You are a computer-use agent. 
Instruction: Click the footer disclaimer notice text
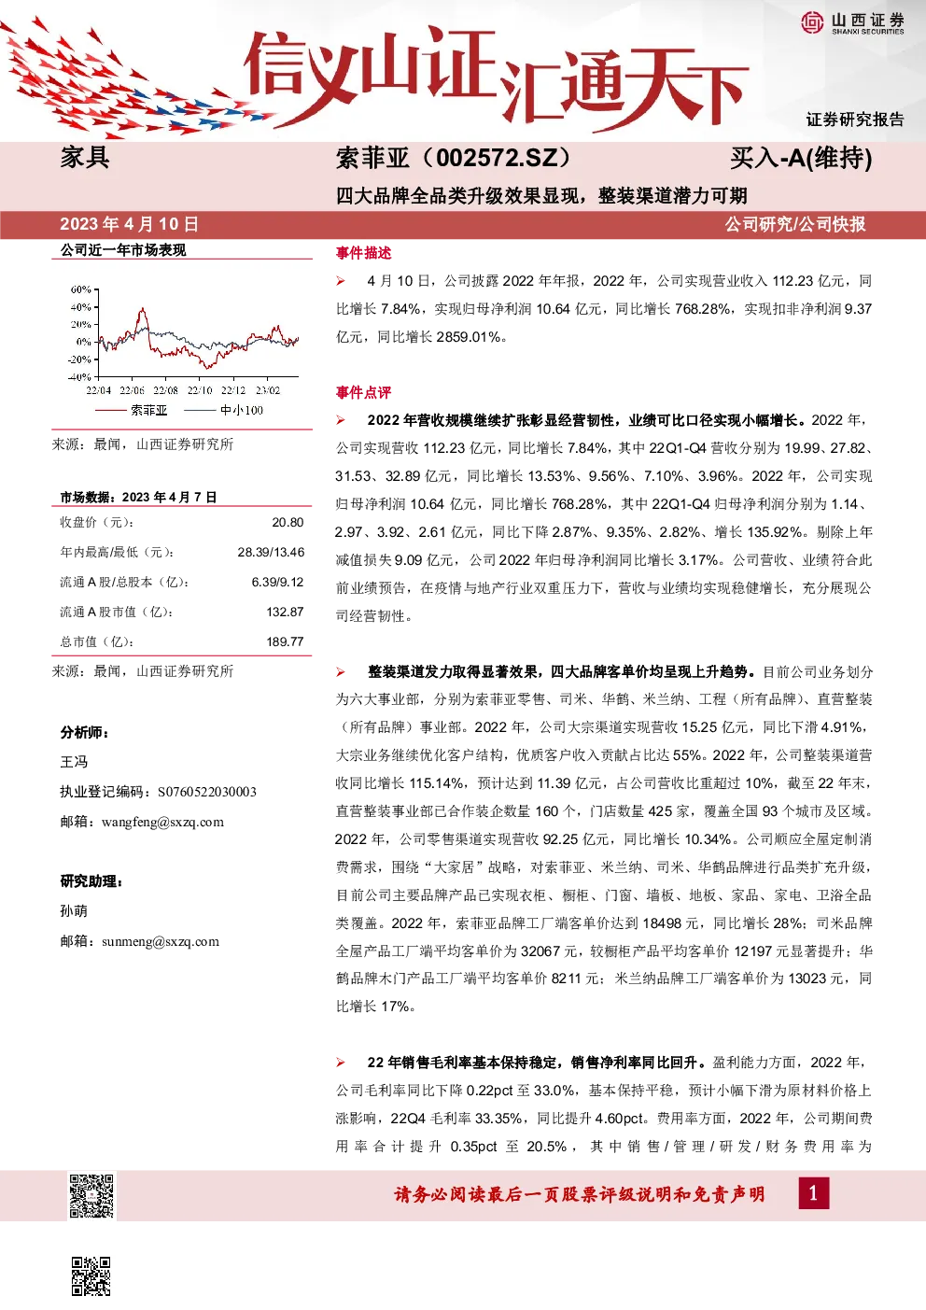click(580, 1194)
